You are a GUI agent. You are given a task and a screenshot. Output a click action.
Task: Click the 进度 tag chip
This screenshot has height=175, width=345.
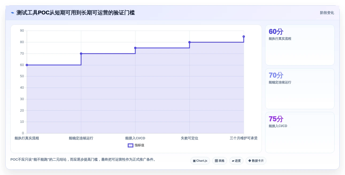coord(236,161)
